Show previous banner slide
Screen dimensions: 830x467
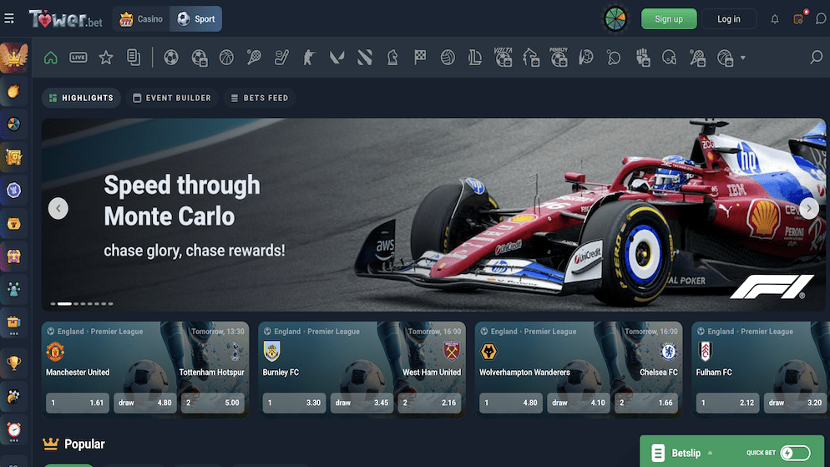coord(58,208)
